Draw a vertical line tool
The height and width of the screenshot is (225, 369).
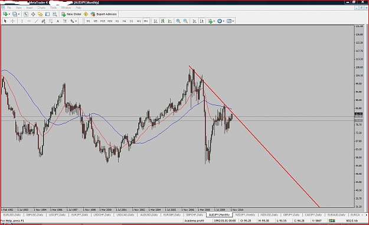[22, 21]
